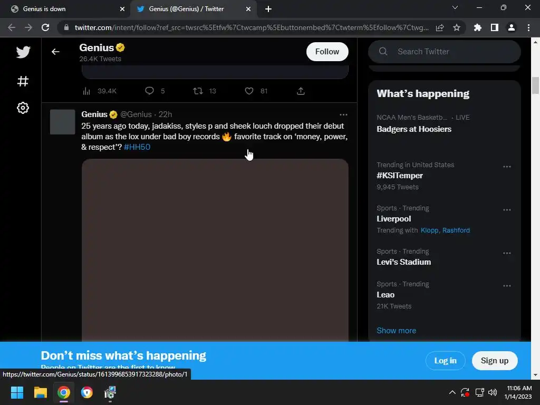The width and height of the screenshot is (540, 405).
Task: Open options for Levi's Stadium trend
Action: pyautogui.click(x=507, y=253)
